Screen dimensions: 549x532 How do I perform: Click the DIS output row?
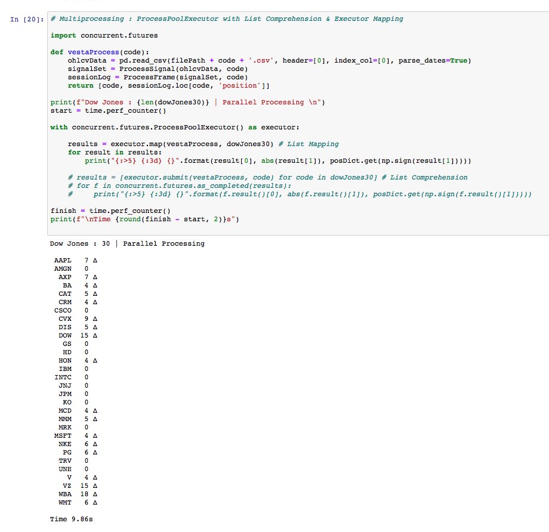(x=78, y=327)
